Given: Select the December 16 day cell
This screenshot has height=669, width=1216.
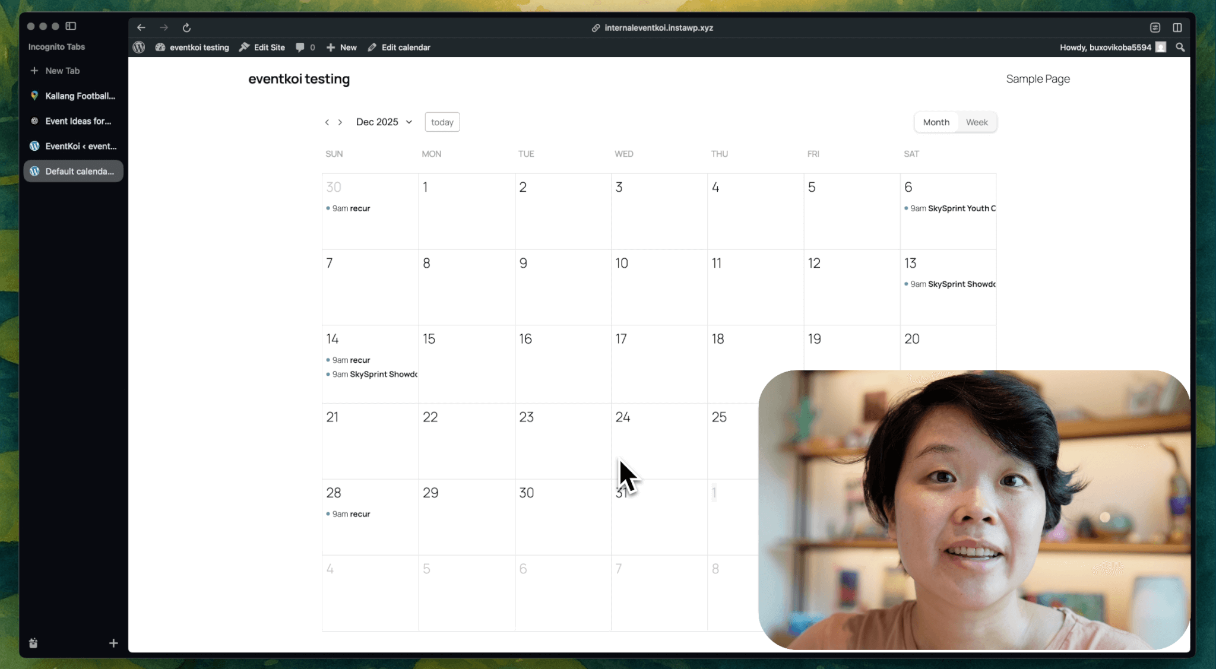Looking at the screenshot, I should [x=563, y=364].
